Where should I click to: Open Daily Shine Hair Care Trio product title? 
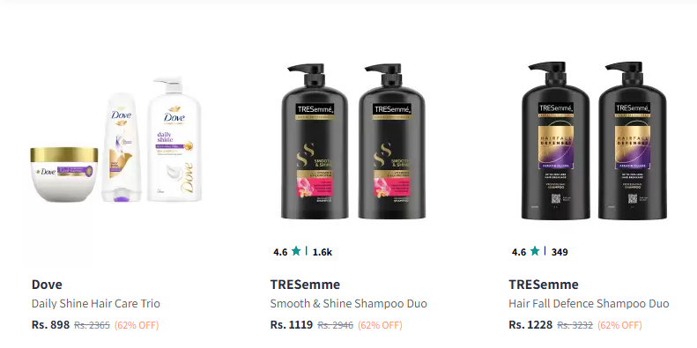pyautogui.click(x=95, y=304)
